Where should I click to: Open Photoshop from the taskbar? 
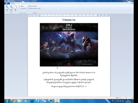click(x=32, y=101)
